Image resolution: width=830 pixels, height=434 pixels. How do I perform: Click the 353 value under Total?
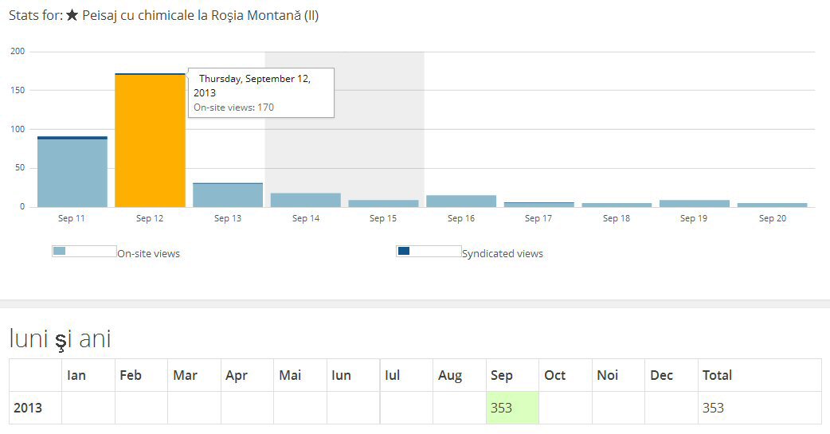713,408
